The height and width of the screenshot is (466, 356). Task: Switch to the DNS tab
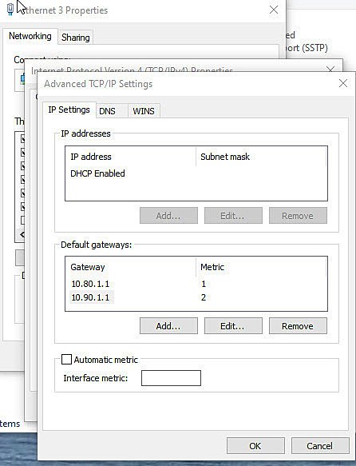107,111
